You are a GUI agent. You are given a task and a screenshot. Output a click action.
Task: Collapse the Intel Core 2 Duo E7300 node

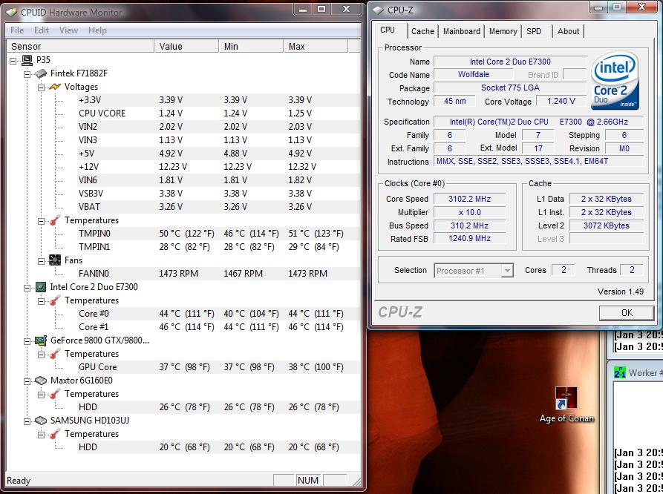click(27, 289)
